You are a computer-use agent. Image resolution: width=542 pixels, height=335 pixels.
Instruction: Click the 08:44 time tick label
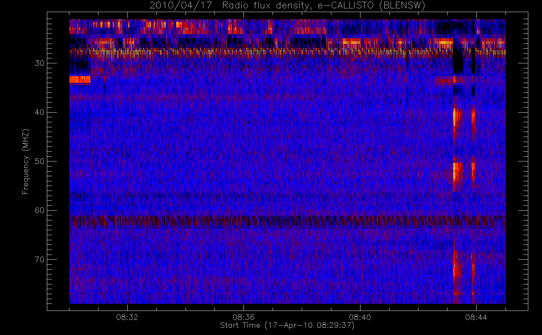click(476, 317)
